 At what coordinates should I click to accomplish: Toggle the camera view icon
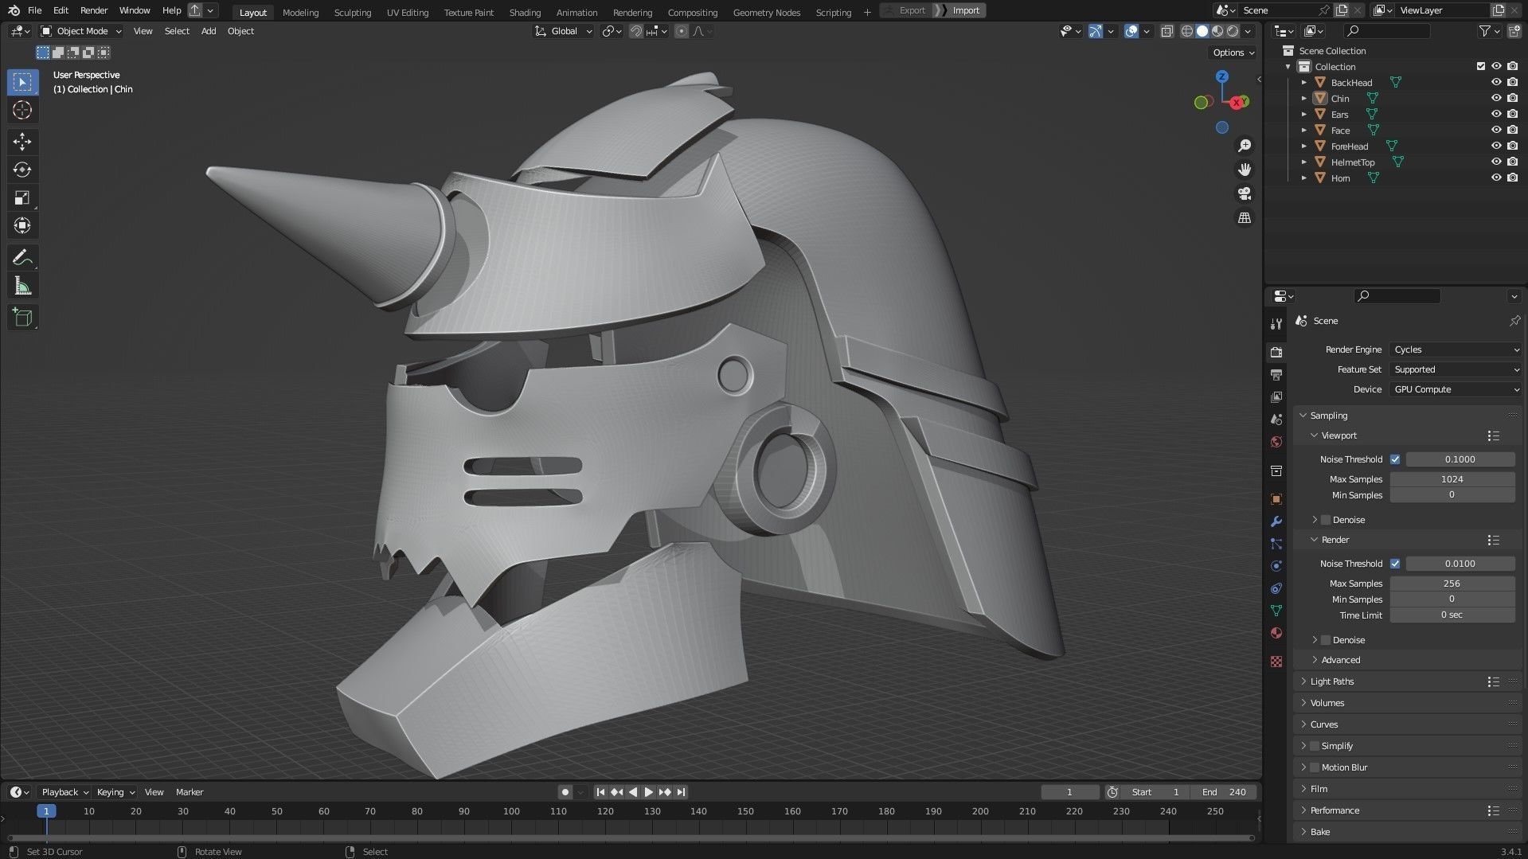coord(1244,193)
